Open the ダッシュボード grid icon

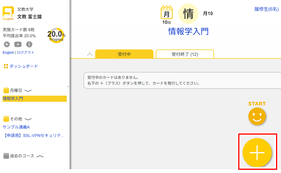tap(6, 66)
